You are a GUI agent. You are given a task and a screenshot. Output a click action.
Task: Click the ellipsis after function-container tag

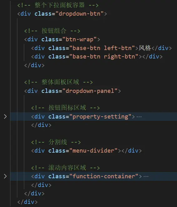tap(146, 176)
